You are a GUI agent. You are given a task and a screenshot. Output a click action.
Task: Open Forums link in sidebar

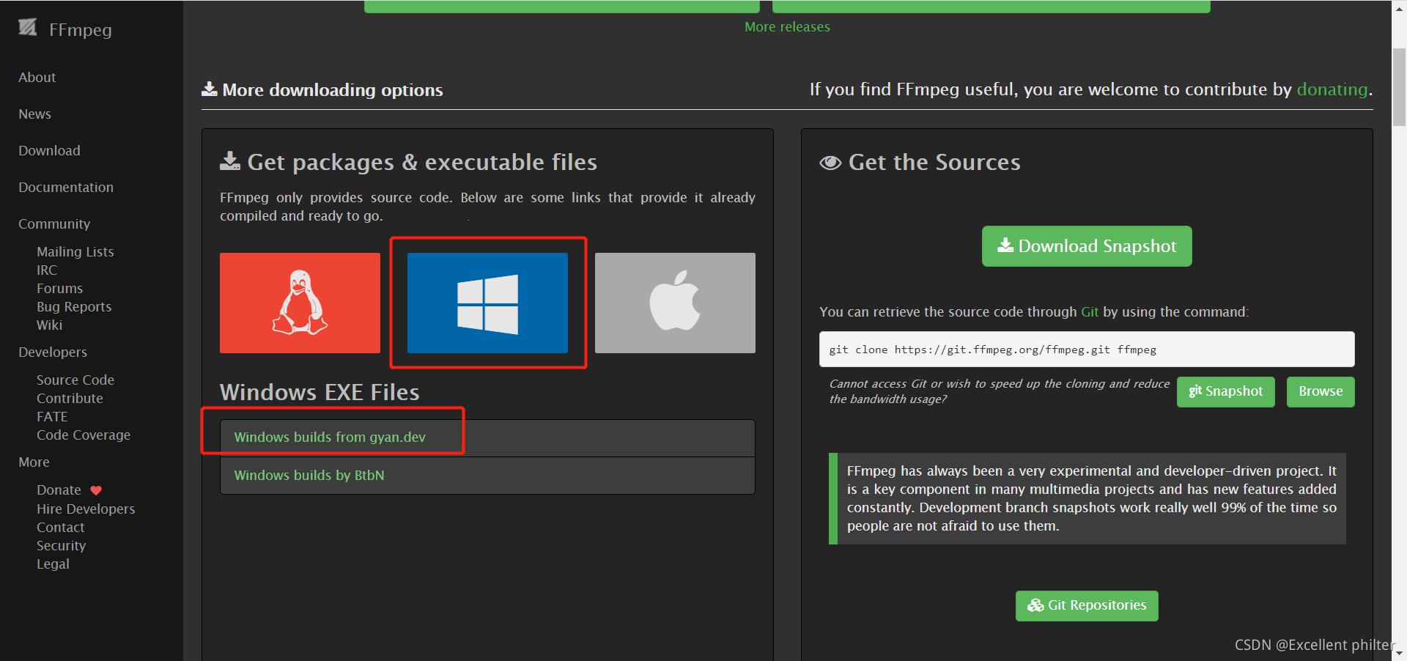pos(59,288)
